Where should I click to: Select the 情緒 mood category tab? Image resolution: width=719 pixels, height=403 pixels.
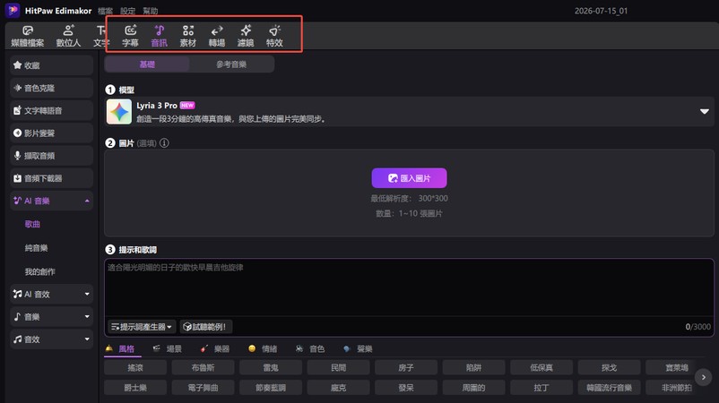(x=263, y=349)
